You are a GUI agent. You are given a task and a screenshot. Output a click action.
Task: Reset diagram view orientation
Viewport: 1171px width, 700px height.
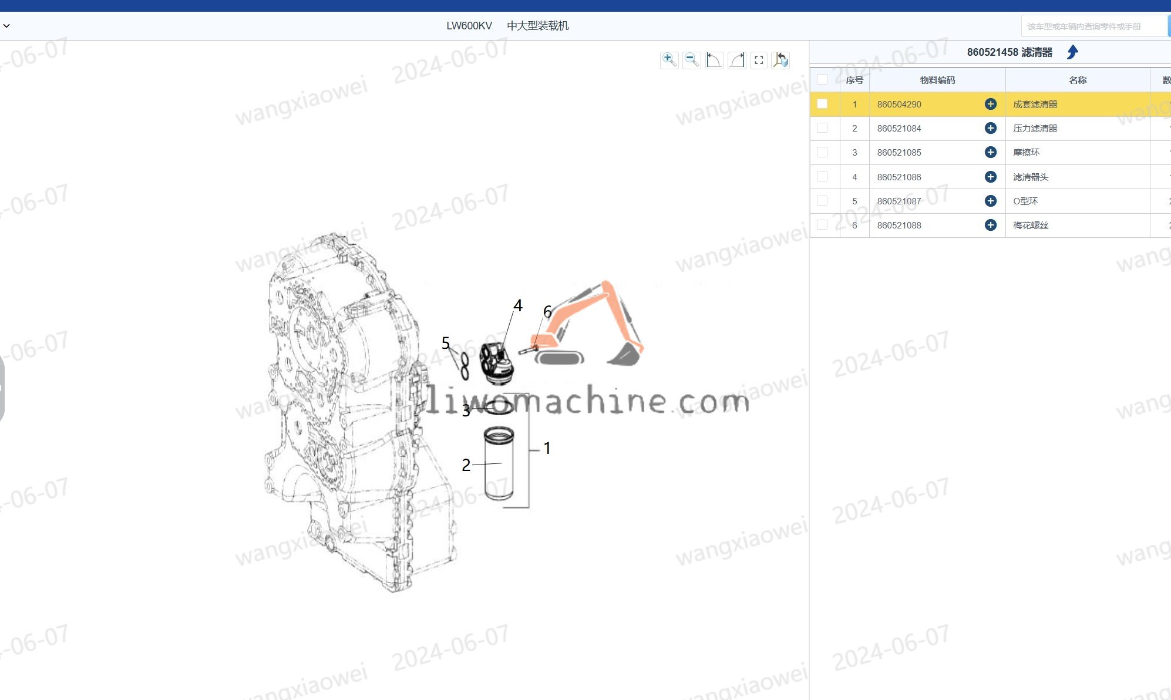pos(780,60)
